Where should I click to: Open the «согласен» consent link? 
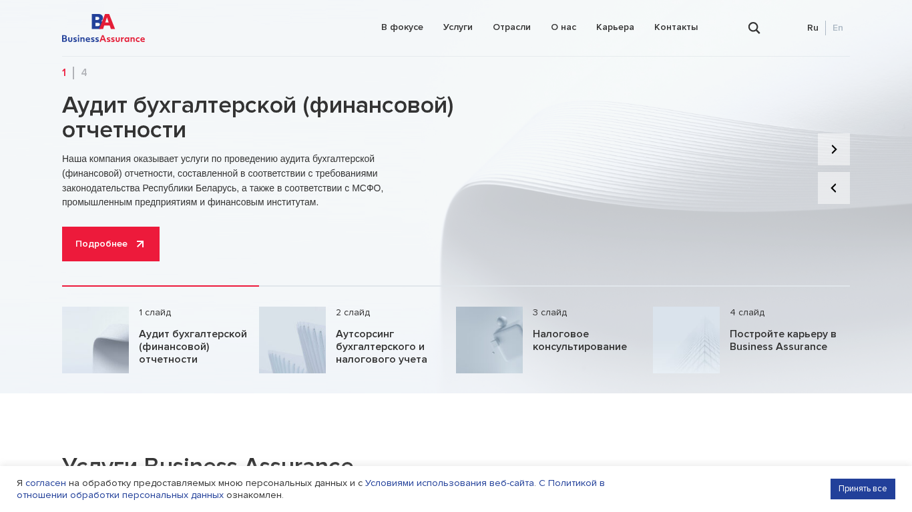click(x=45, y=483)
